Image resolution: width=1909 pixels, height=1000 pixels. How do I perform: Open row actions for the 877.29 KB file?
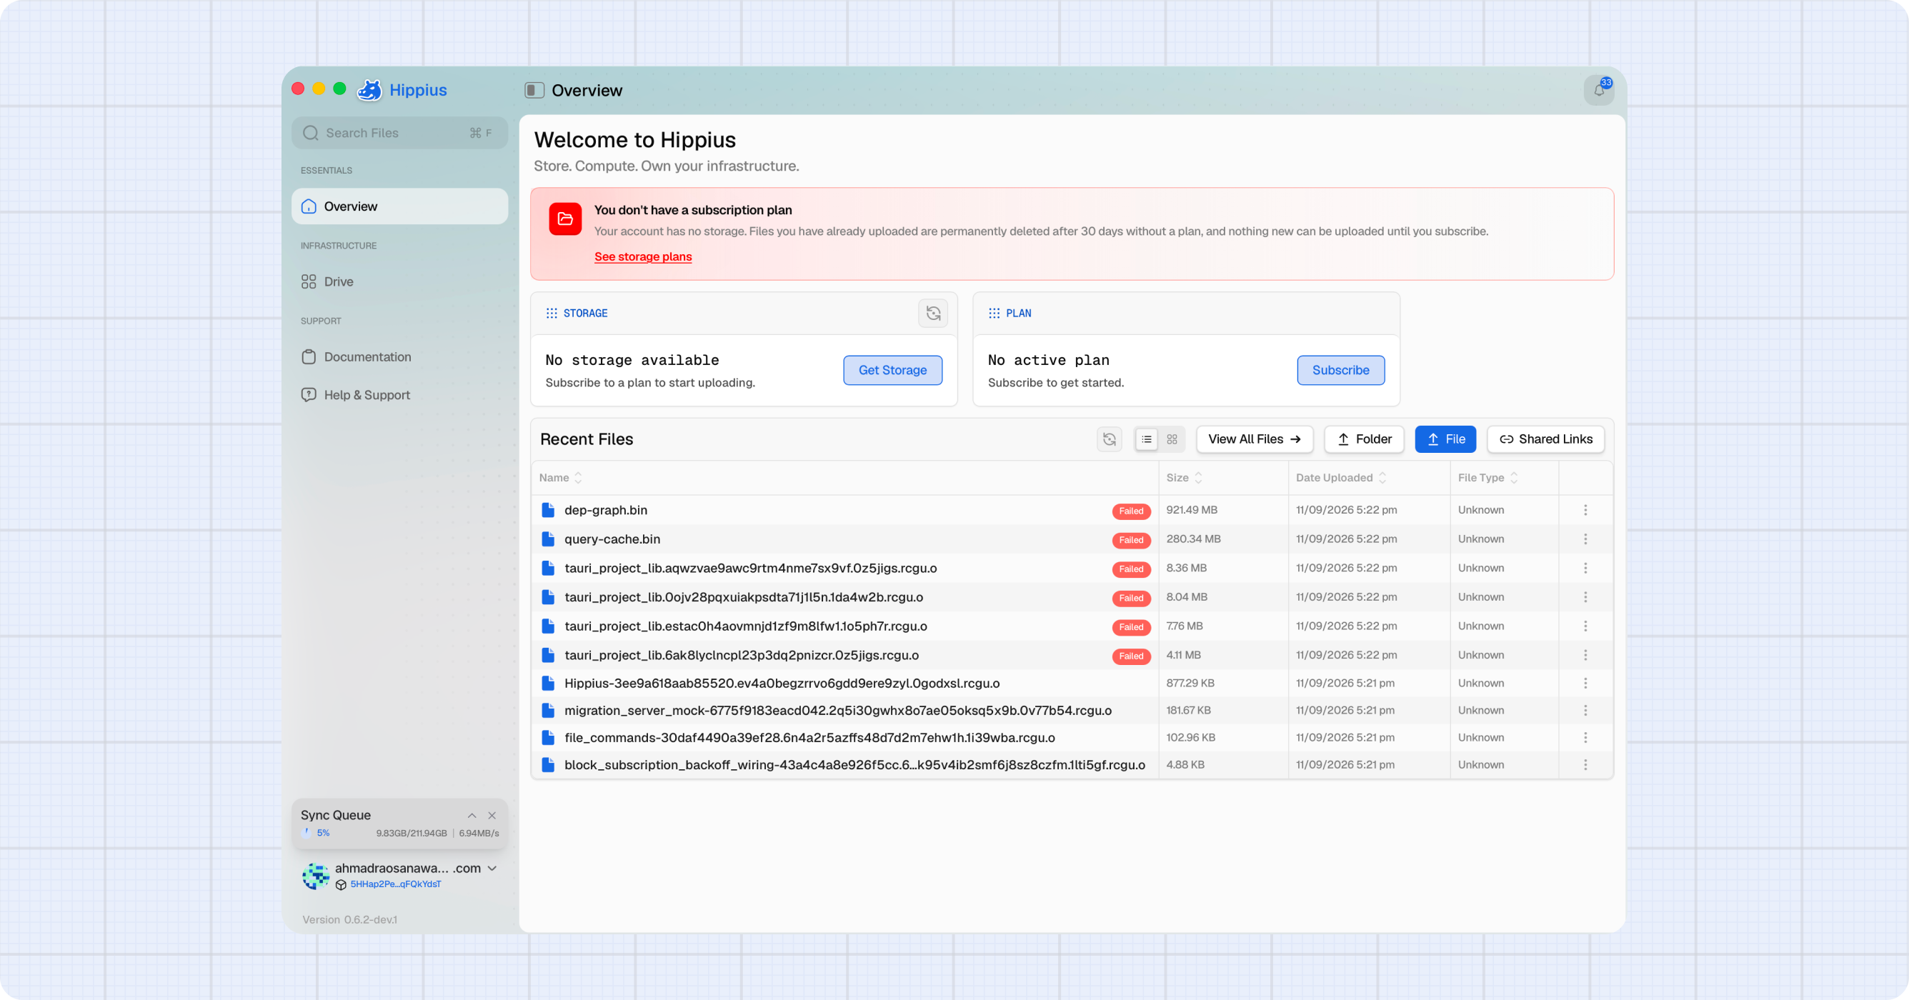(x=1585, y=683)
